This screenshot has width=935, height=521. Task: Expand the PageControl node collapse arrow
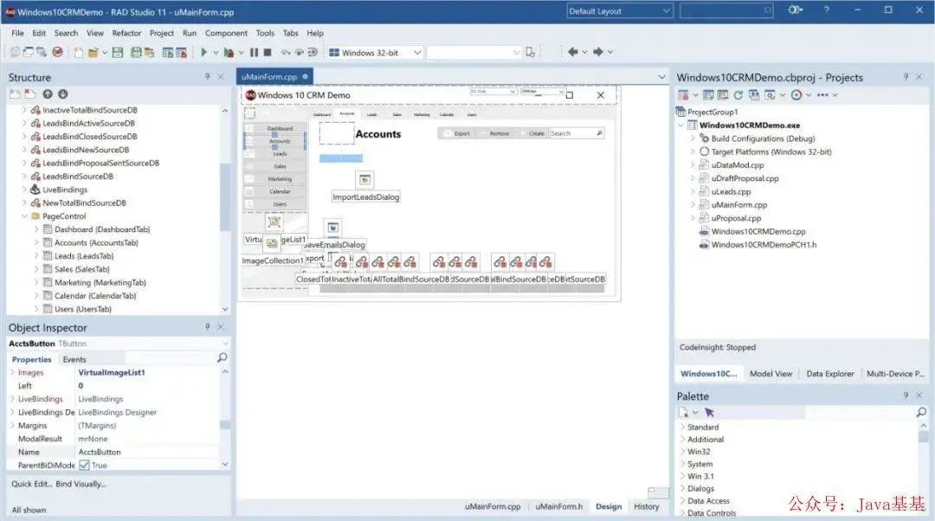pos(24,216)
